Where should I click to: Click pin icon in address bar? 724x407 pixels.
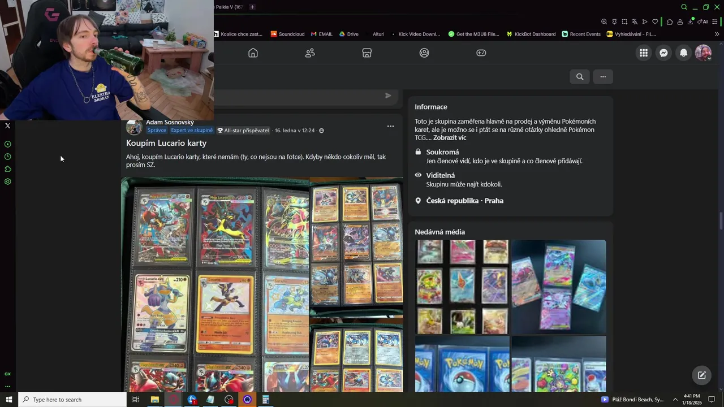pos(614,21)
